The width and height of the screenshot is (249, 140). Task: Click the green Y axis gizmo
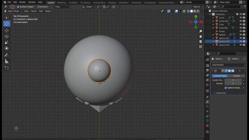pos(196,16)
